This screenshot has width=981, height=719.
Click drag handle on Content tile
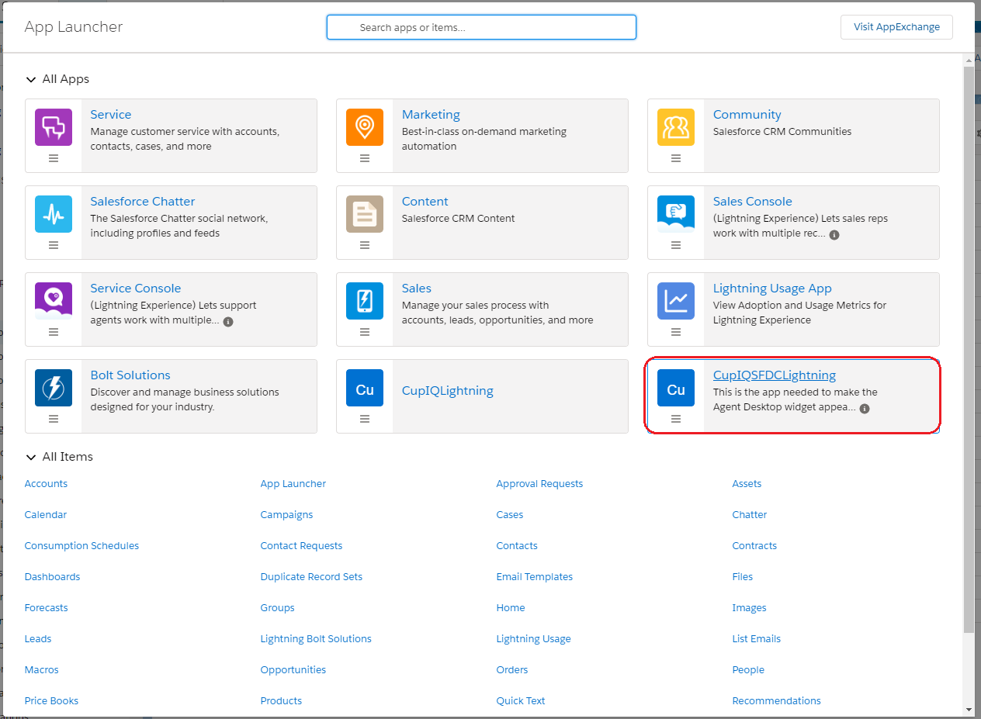click(365, 245)
